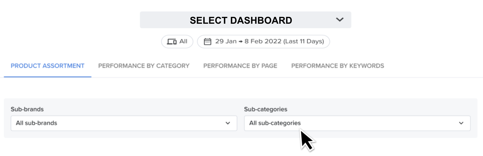Open the 29 Jan to 8 Feb date range picker

pyautogui.click(x=263, y=42)
